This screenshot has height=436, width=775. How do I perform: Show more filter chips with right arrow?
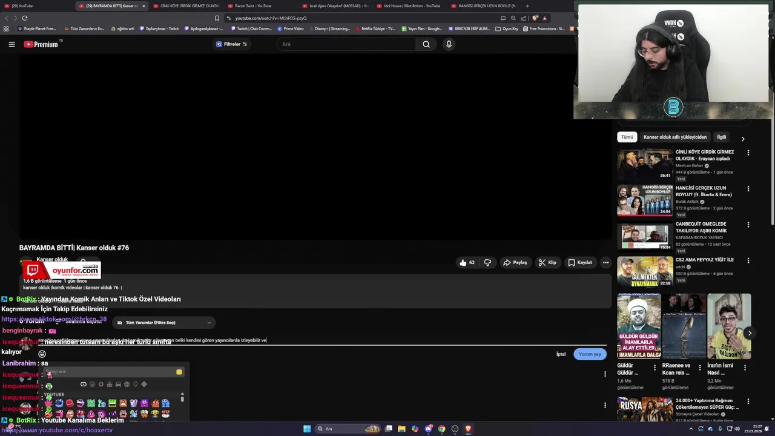click(743, 139)
